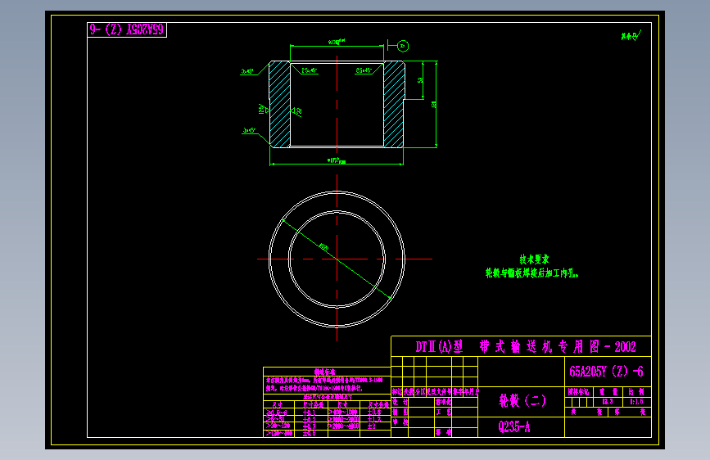This screenshot has height=460, width=710.
Task: Select the '设计' cell in title block
Action: (400, 402)
